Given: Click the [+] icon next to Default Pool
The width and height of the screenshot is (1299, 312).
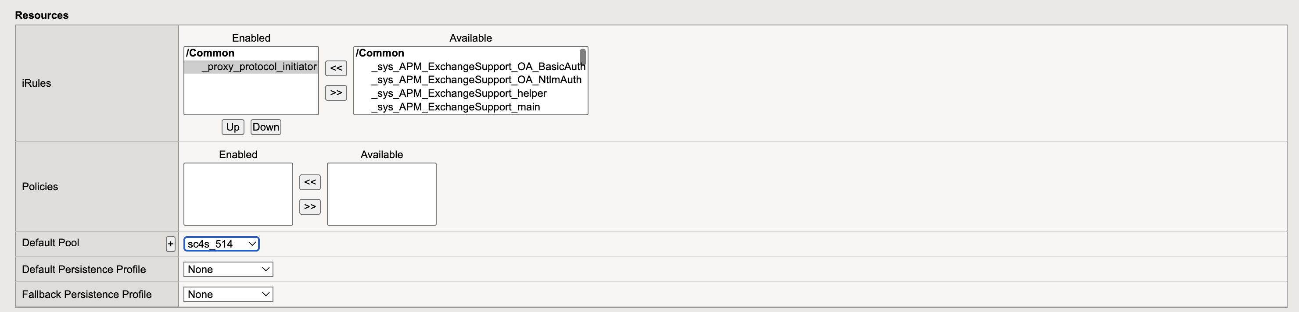Looking at the screenshot, I should 170,244.
